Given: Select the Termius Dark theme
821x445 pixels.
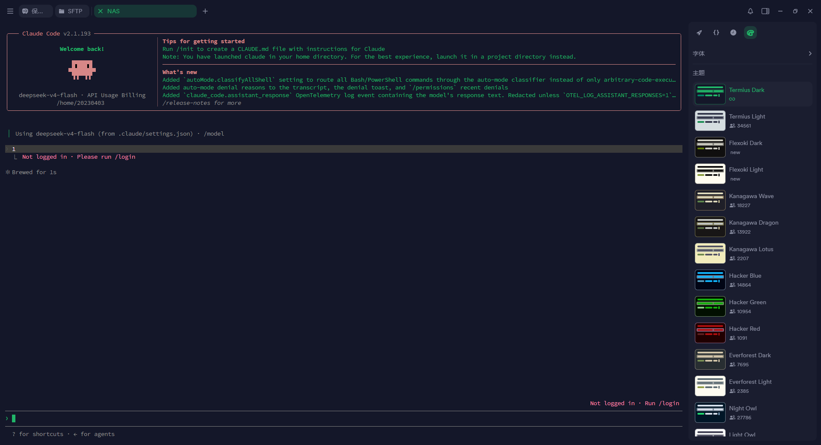Looking at the screenshot, I should coord(752,94).
